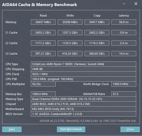Click the Memory Copy 54917 MB/s field

click(97, 22)
